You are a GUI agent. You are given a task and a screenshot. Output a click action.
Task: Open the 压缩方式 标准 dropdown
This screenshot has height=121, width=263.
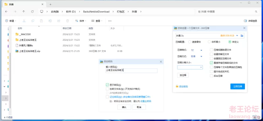click(x=197, y=56)
